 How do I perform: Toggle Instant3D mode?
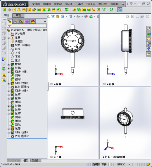coord(120,10)
